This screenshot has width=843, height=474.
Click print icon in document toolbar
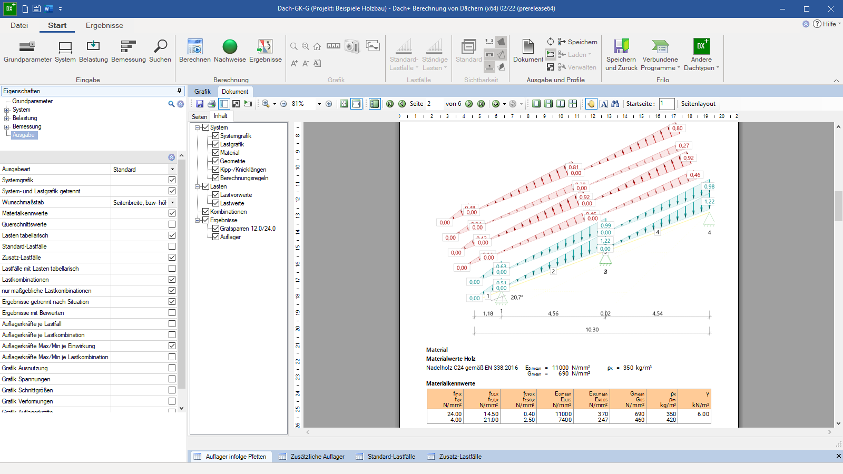tap(211, 104)
